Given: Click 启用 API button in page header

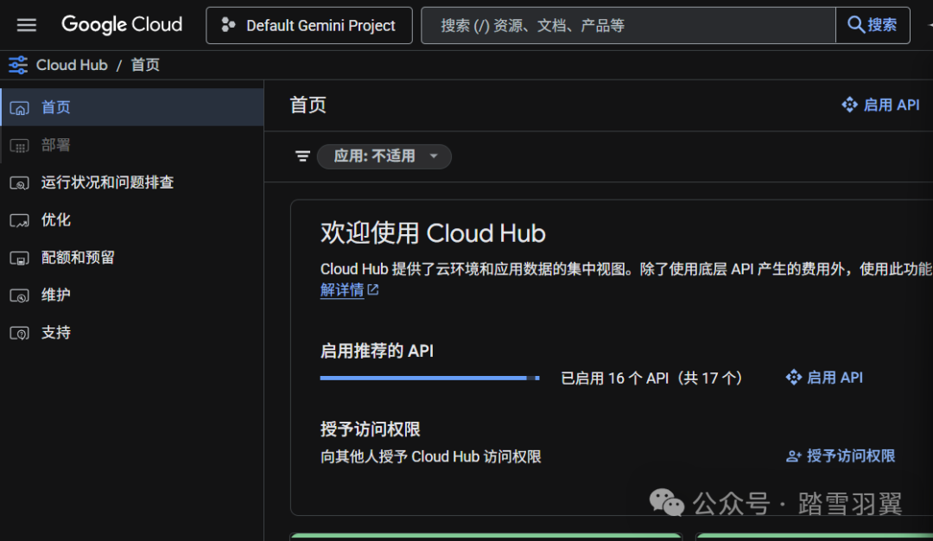Looking at the screenshot, I should (880, 105).
